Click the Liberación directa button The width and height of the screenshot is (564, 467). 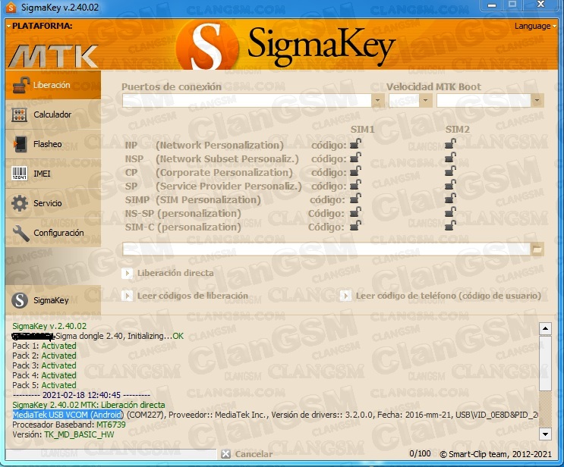(x=168, y=273)
